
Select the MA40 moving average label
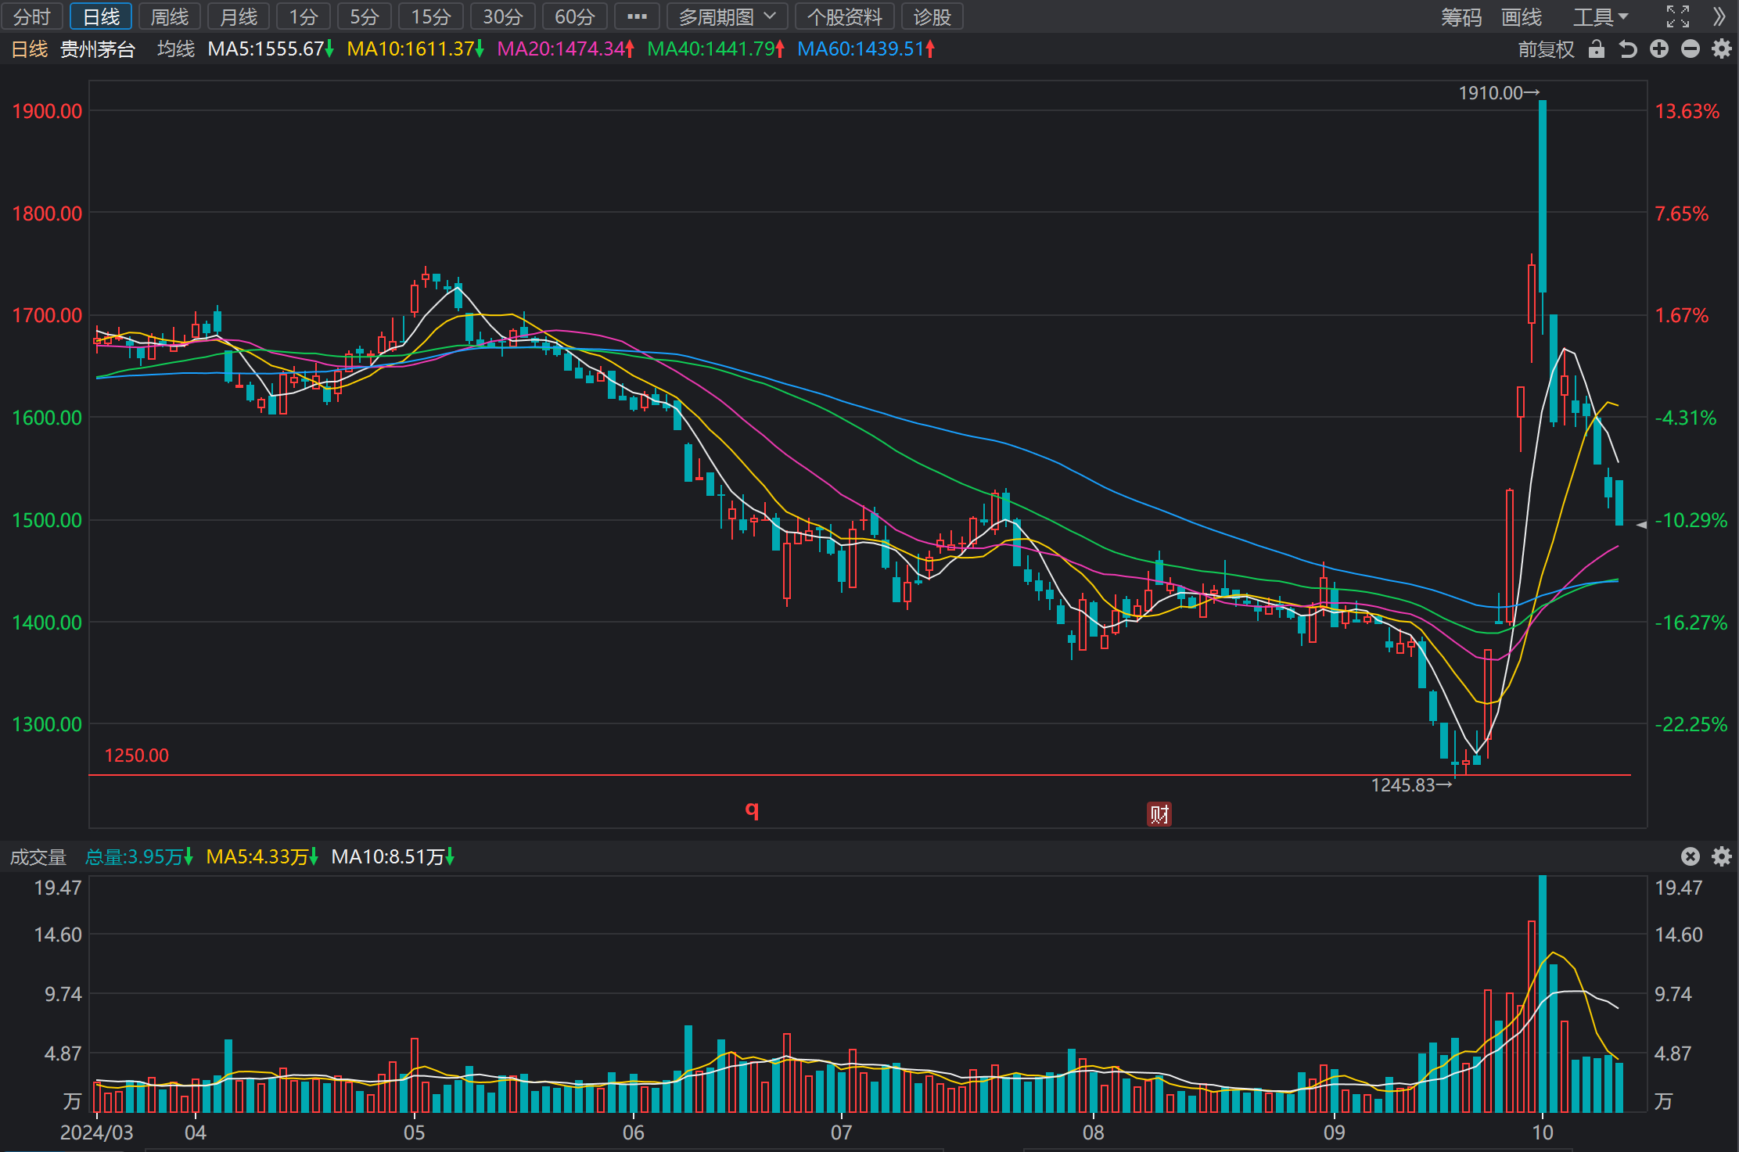point(716,49)
